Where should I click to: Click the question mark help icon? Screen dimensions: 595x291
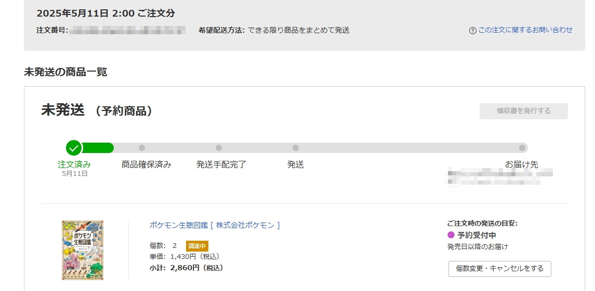(472, 31)
